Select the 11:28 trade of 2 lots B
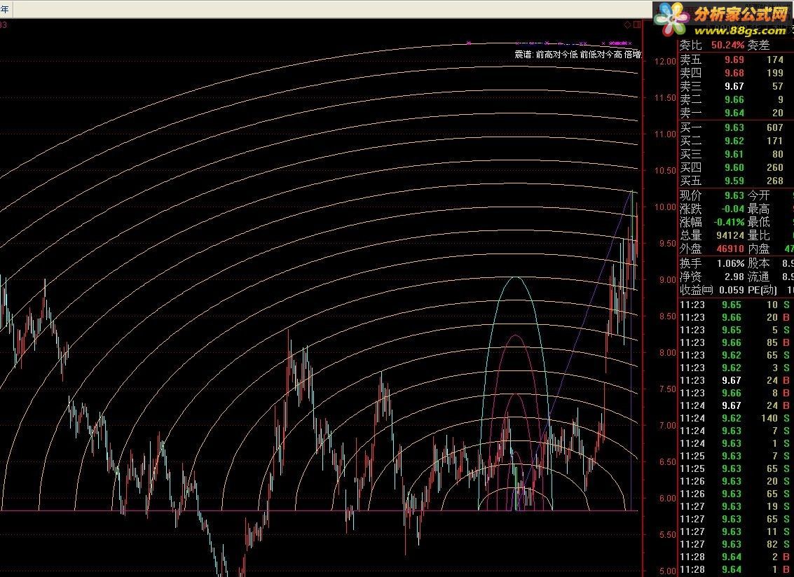The height and width of the screenshot is (577, 794). click(x=735, y=557)
